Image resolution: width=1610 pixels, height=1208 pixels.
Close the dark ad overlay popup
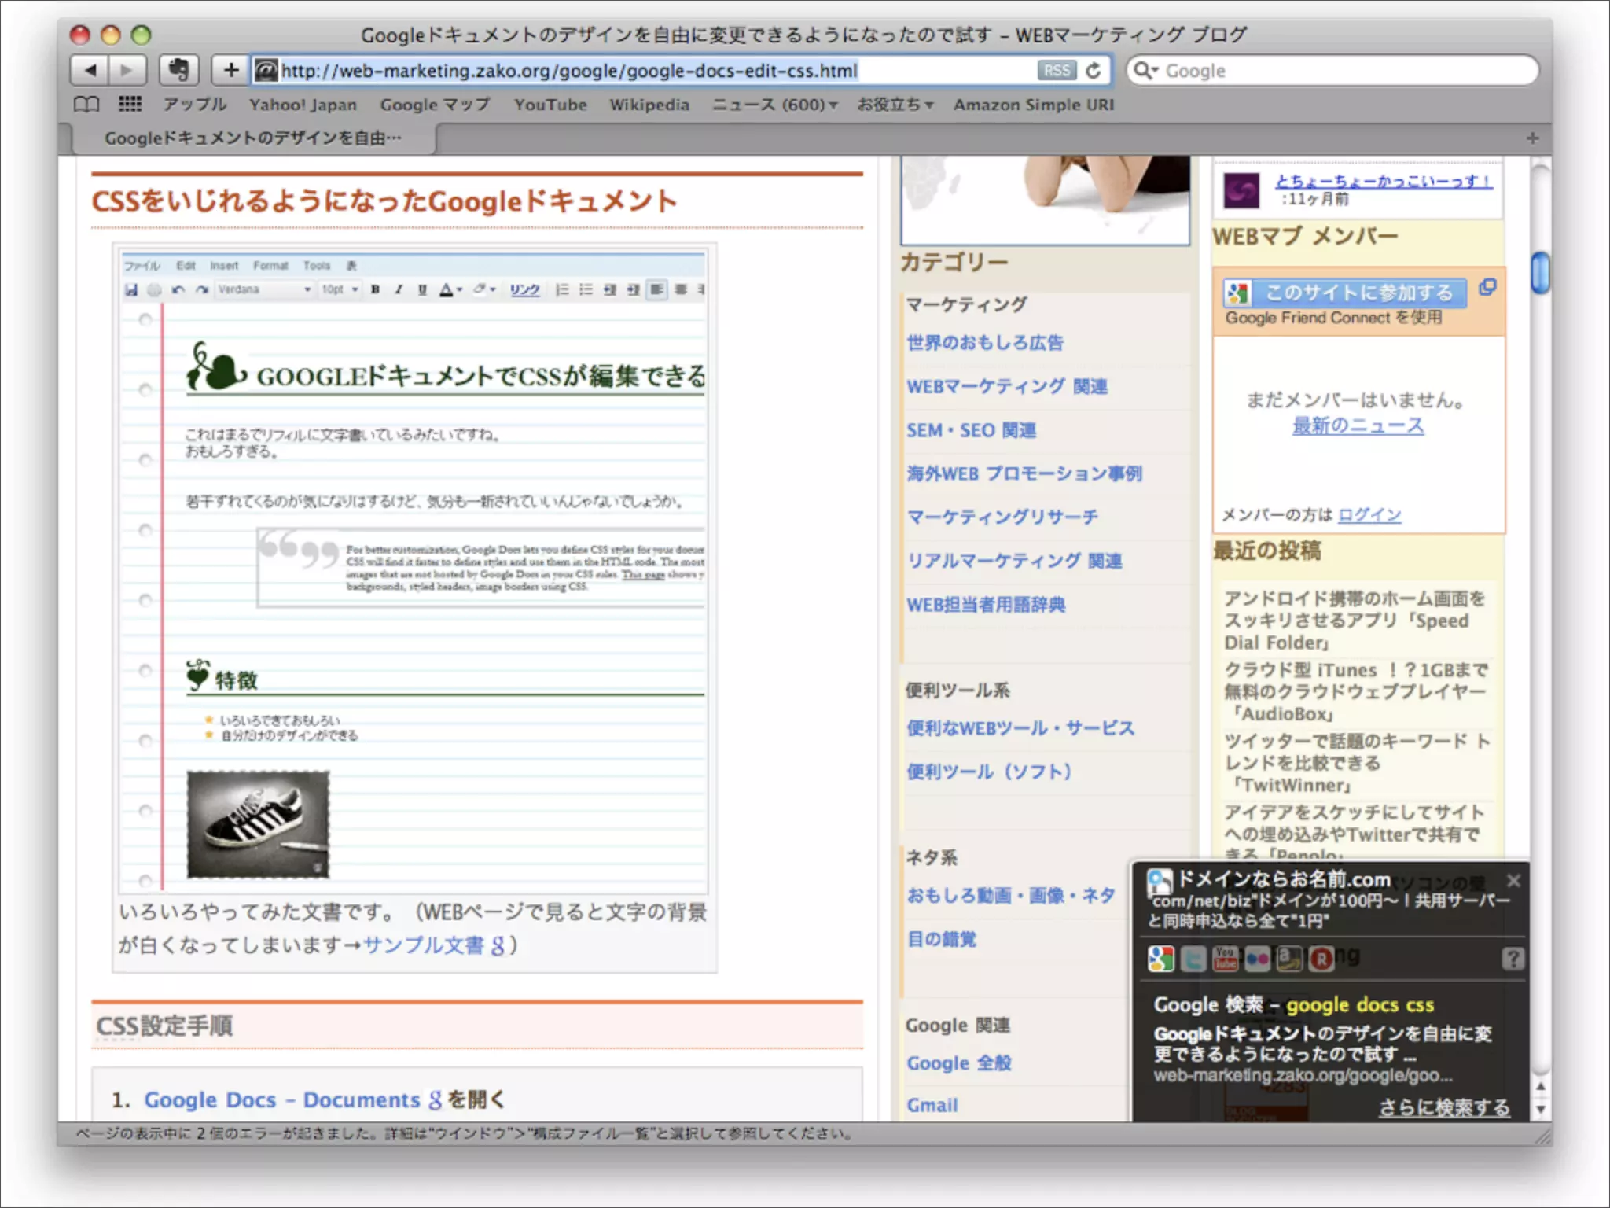(x=1513, y=881)
